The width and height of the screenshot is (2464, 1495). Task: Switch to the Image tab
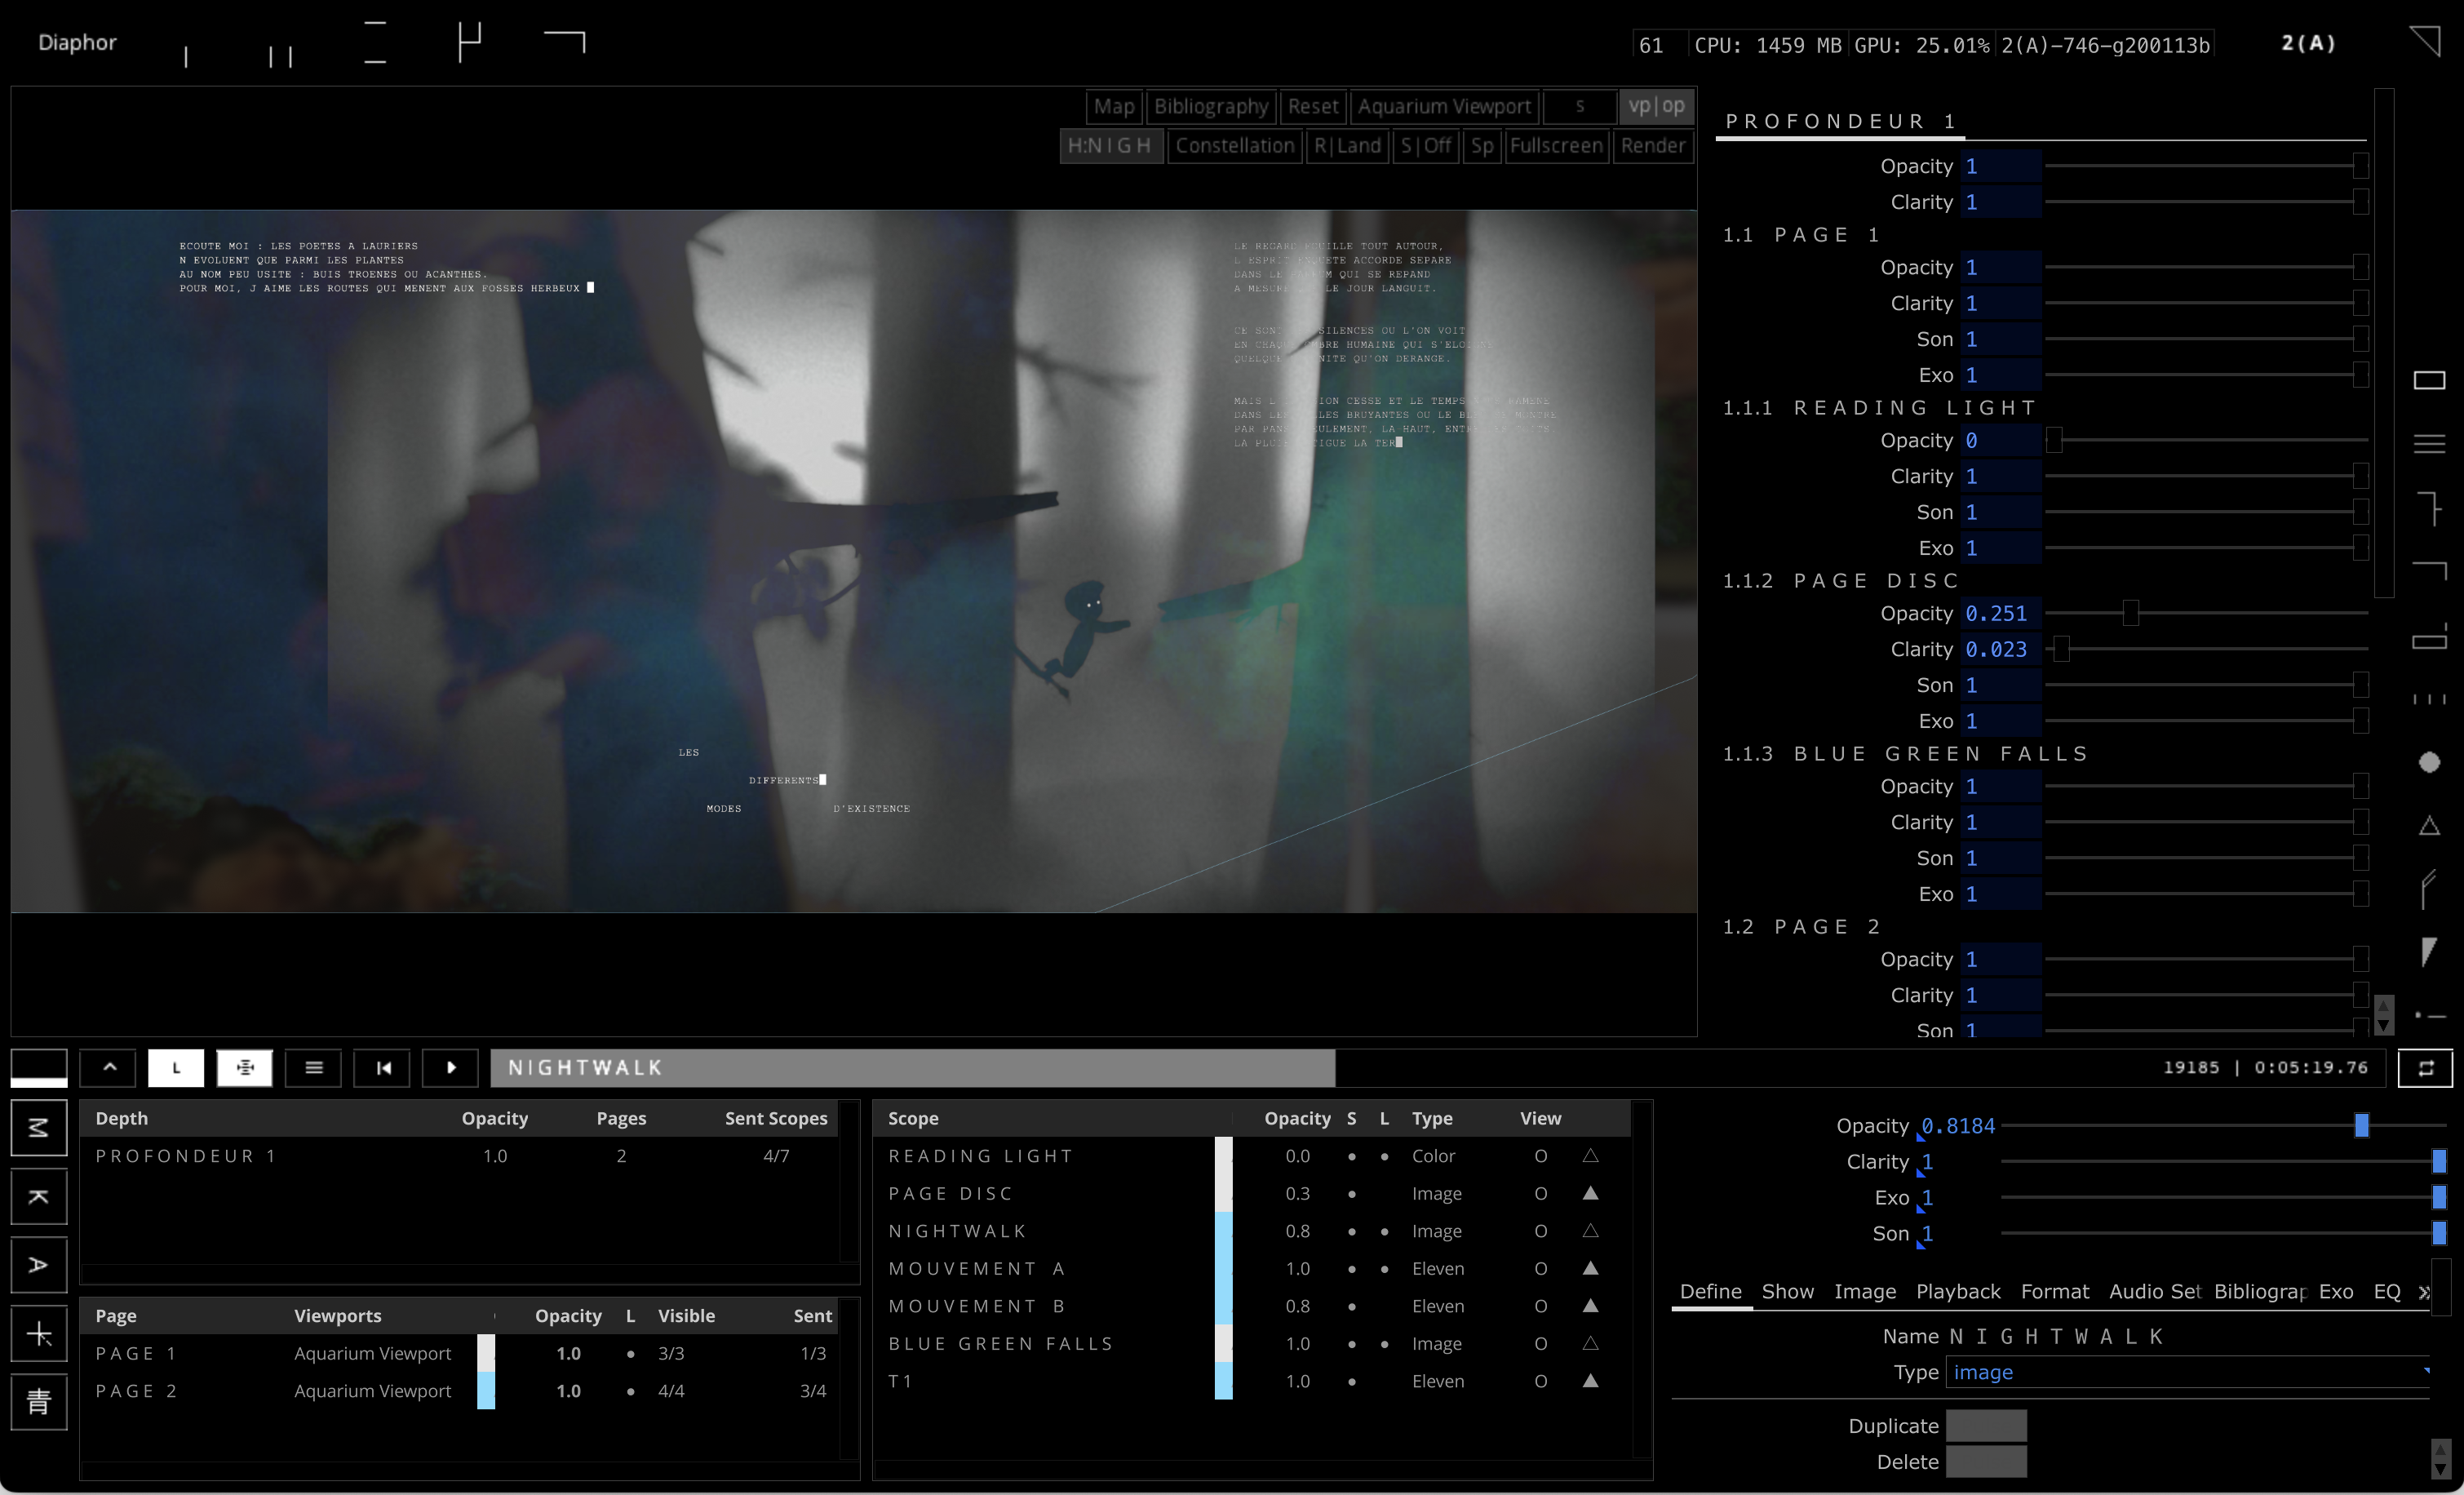click(x=1865, y=1291)
